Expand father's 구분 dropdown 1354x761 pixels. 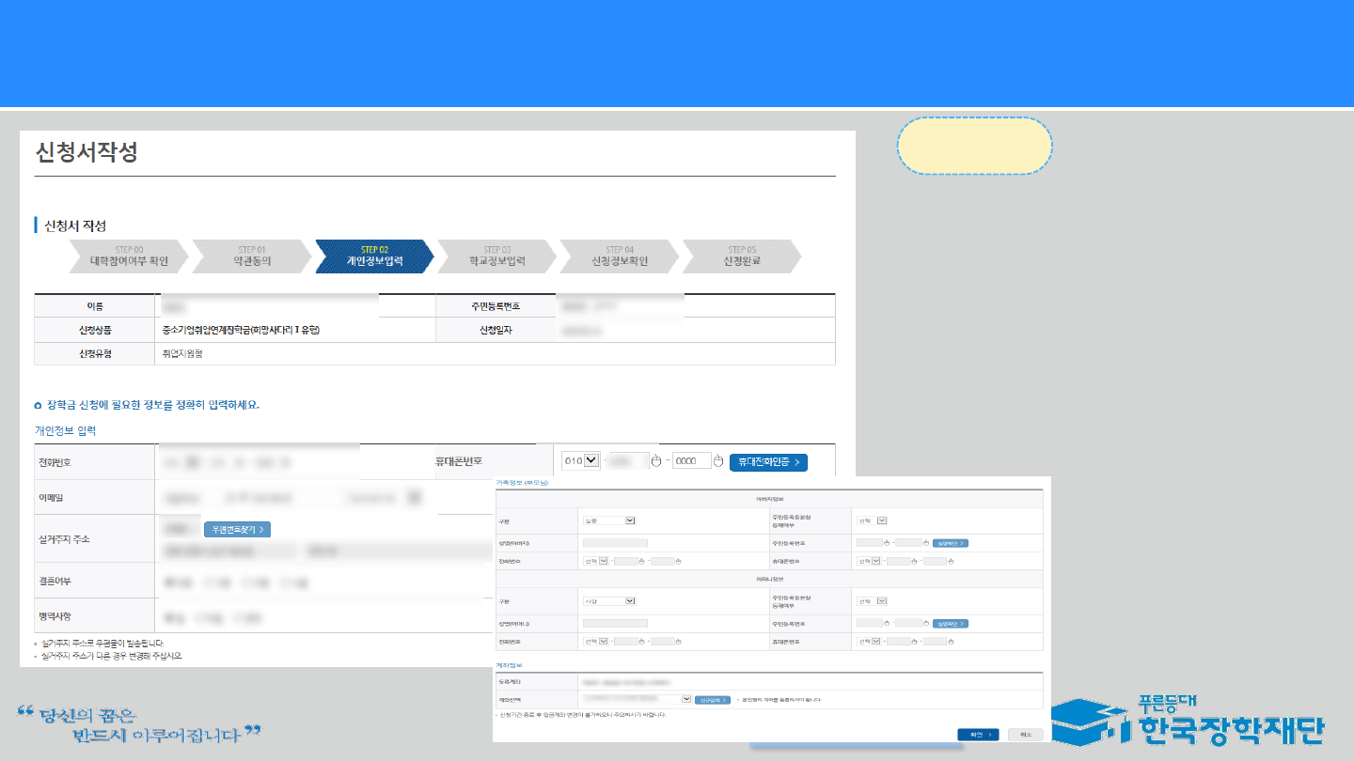[x=609, y=520]
